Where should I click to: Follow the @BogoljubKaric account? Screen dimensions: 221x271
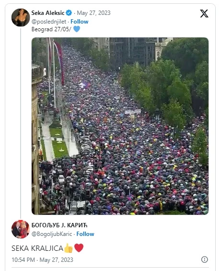[85, 234]
